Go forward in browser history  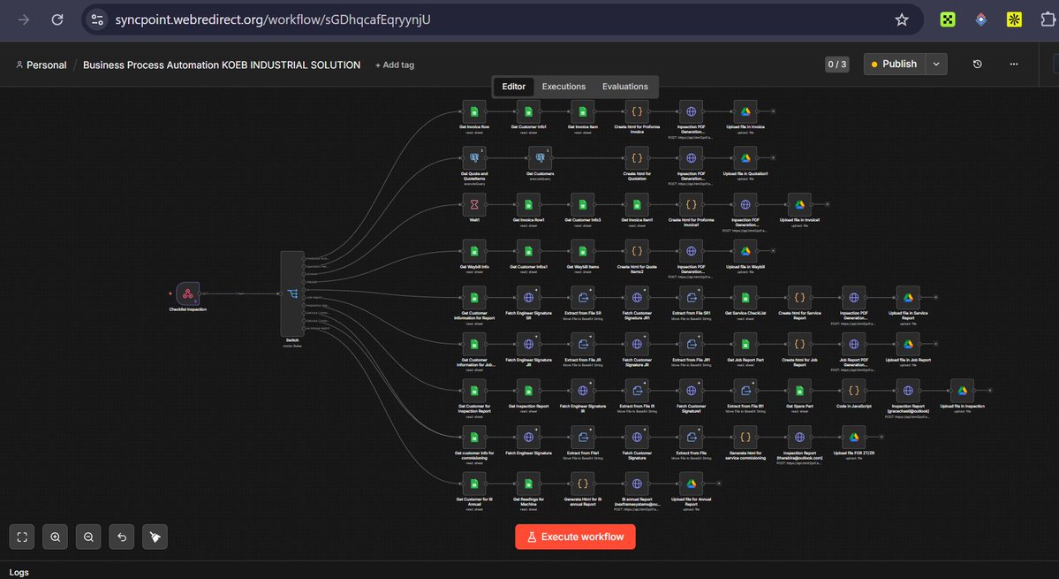pos(24,19)
